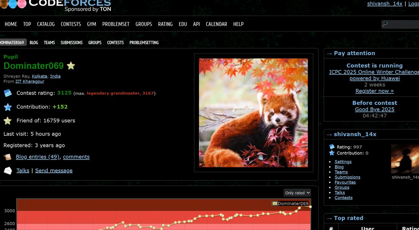Select the DOMINATER069 profile tab
This screenshot has width=419, height=230.
(x=12, y=43)
